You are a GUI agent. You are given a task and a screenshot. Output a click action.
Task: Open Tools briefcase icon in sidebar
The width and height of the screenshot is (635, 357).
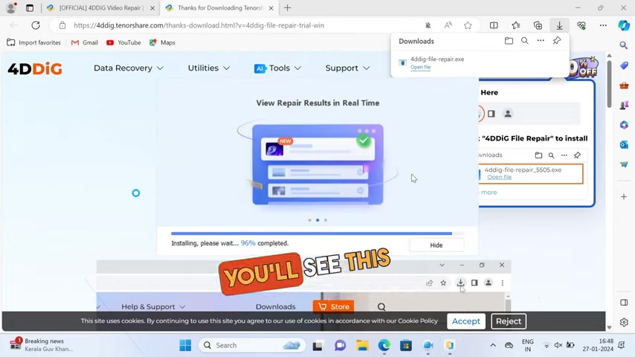pos(624,85)
